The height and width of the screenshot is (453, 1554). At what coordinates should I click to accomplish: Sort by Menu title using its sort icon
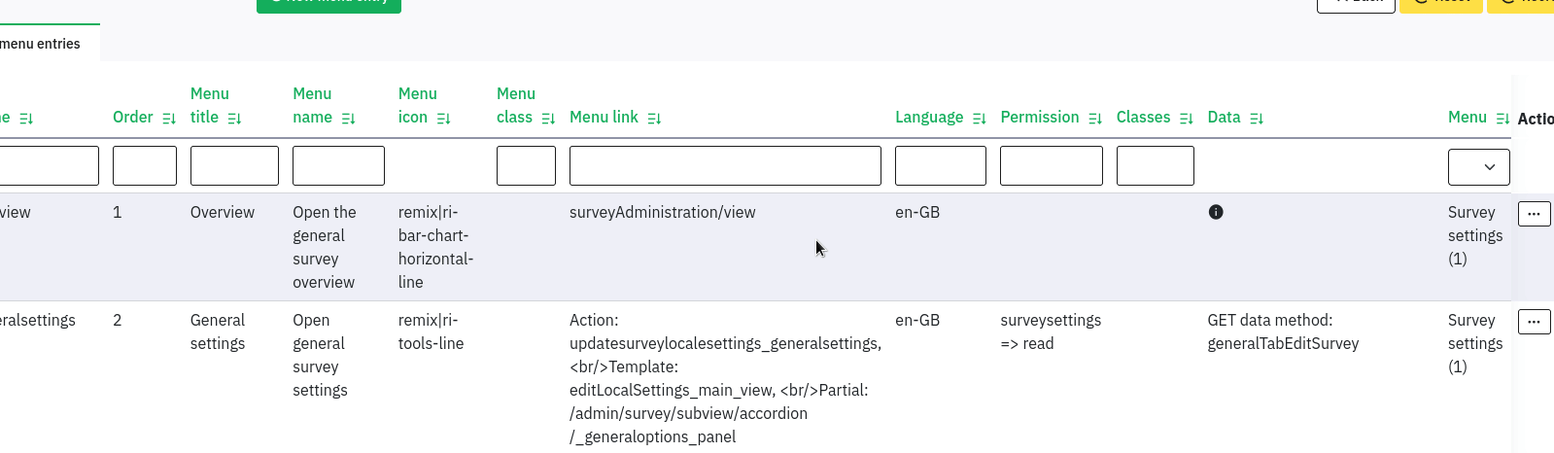pos(234,119)
